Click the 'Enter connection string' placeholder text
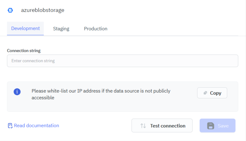 pos(33,61)
